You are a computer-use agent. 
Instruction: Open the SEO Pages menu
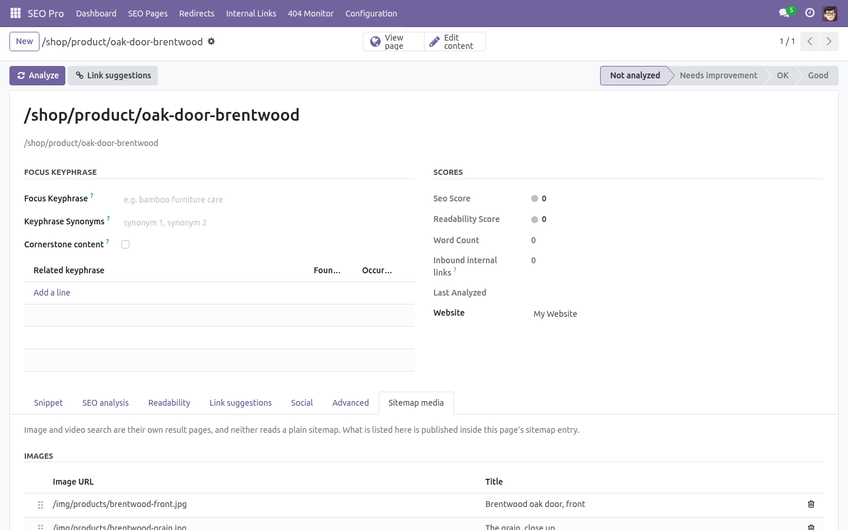point(148,13)
